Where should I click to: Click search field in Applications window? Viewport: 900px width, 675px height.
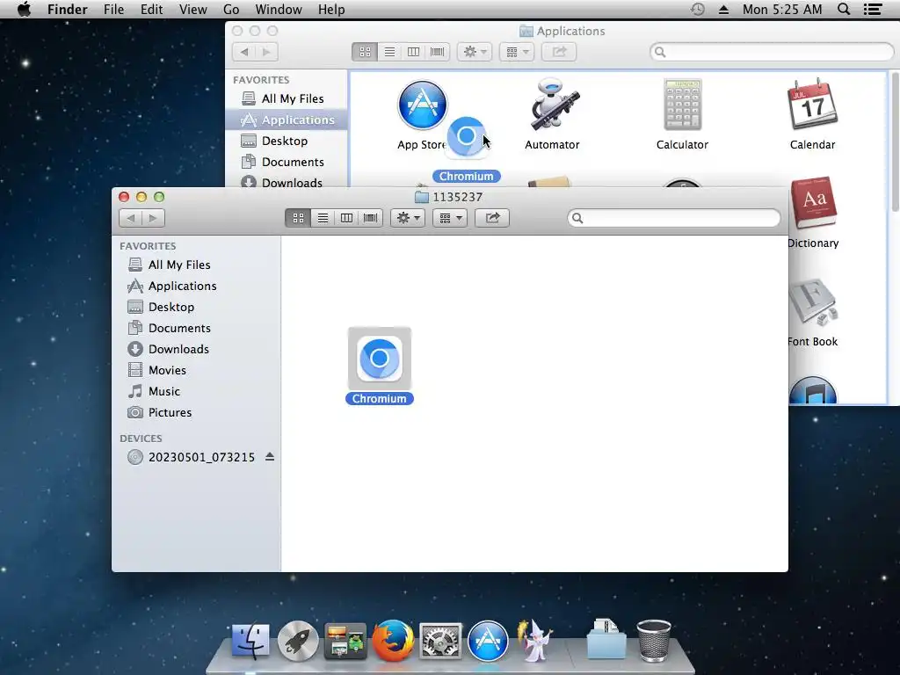(x=772, y=52)
